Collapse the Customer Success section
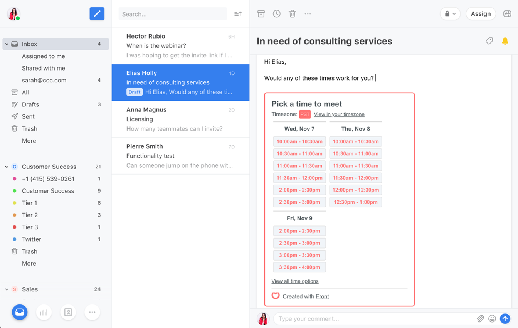 coord(6,167)
